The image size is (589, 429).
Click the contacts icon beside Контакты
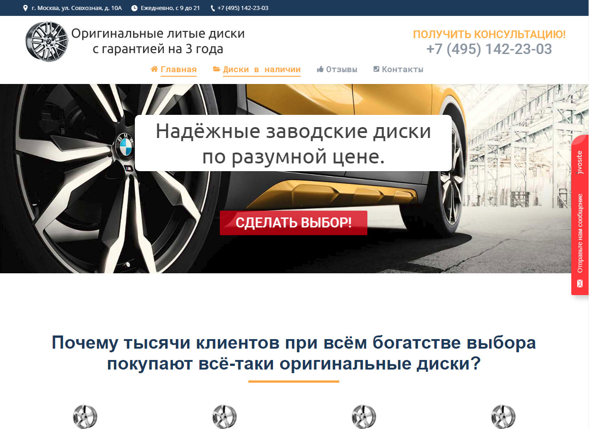coord(376,69)
